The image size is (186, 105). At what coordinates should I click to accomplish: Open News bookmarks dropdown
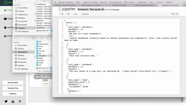pyautogui.click(x=152, y=2)
